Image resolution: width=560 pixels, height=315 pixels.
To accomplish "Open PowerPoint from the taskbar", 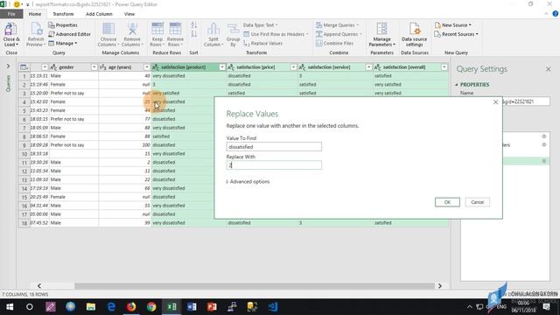I will [x=212, y=307].
